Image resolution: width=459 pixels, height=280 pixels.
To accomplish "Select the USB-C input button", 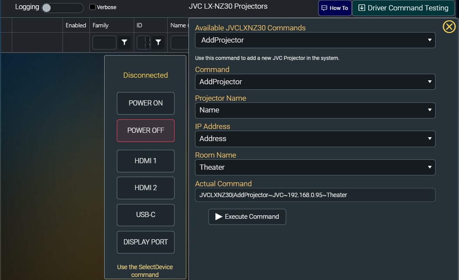I will pyautogui.click(x=145, y=215).
